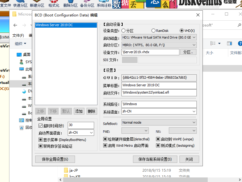The height and width of the screenshot is (182, 242).
Task: Click 删除分区 in DiskGenius toolbar
Action: 70,4
